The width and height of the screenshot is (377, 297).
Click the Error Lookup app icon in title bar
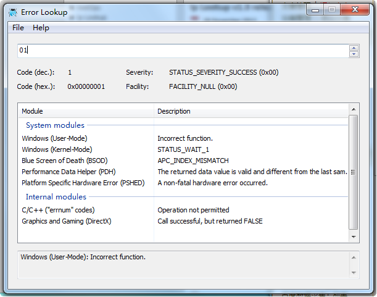point(13,11)
